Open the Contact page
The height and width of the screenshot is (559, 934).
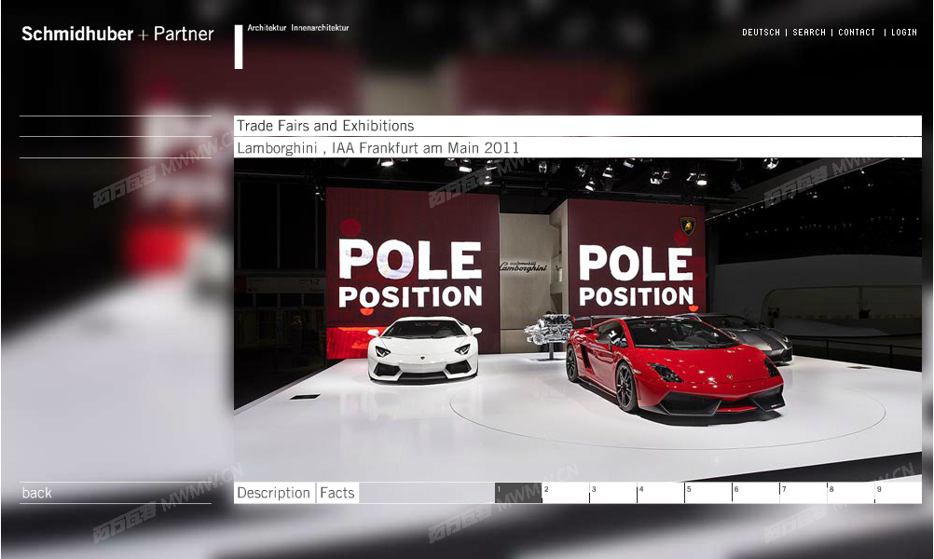857,33
